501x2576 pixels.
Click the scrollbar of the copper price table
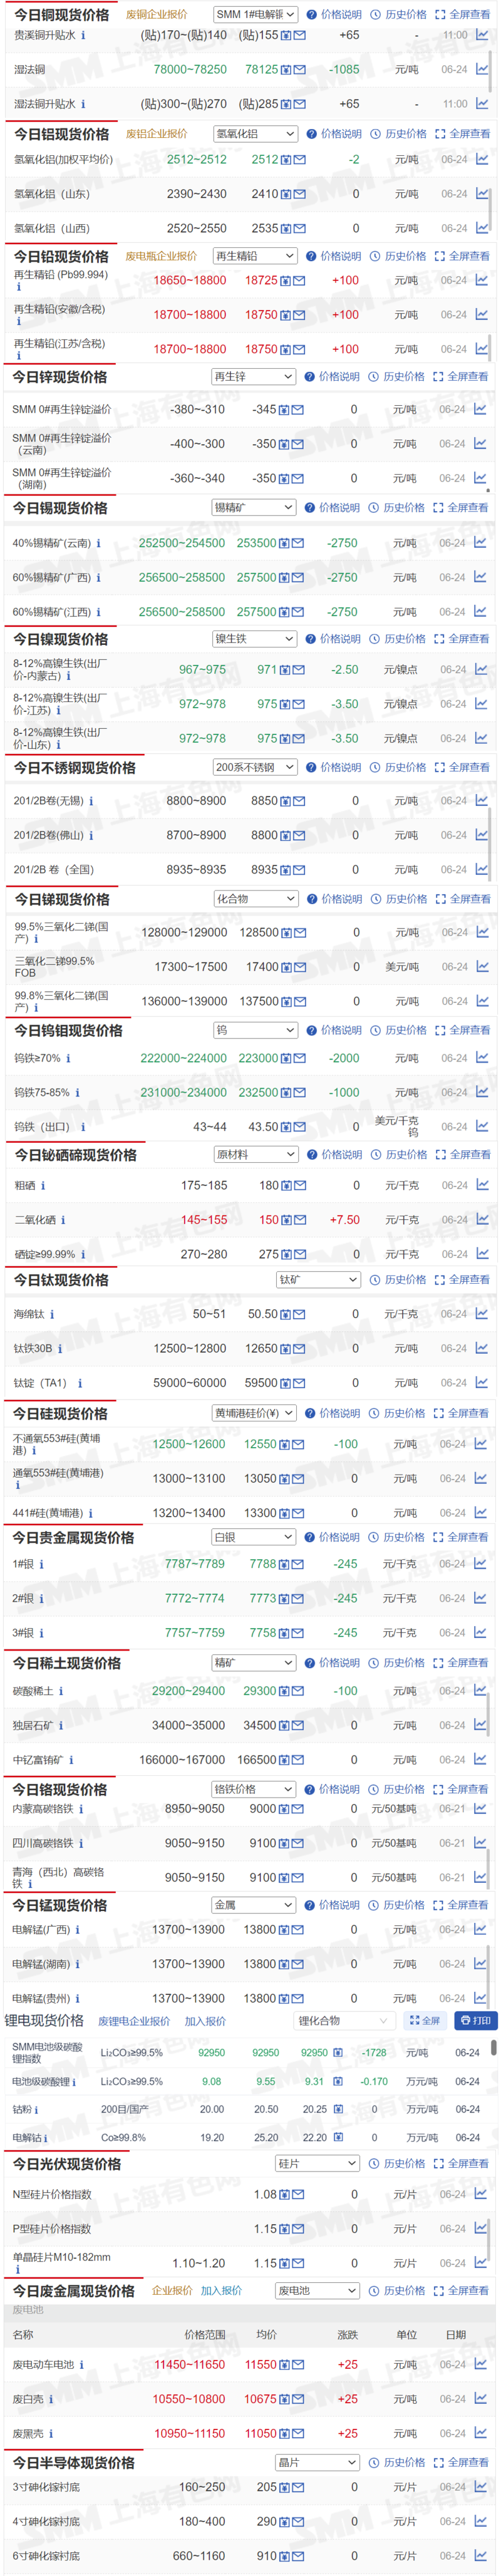(491, 70)
